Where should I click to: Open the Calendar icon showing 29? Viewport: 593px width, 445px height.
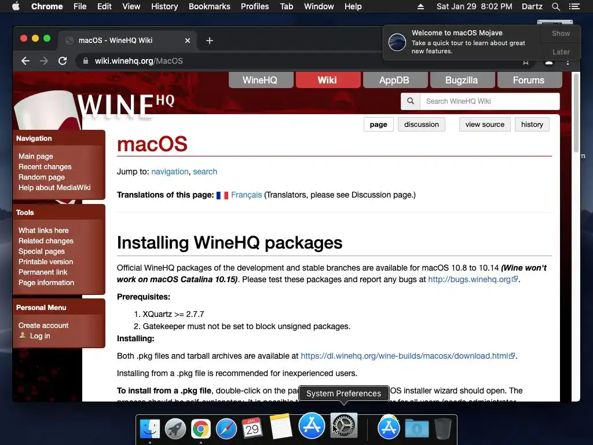[x=252, y=428]
